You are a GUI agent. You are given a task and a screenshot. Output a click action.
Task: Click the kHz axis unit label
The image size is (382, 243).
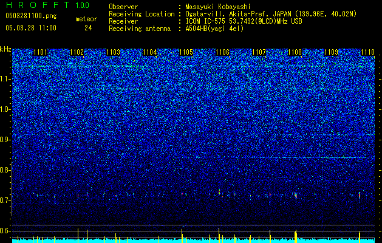pos(5,49)
